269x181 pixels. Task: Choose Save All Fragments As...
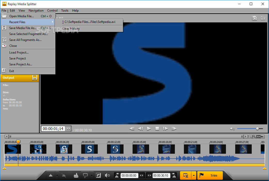[28, 40]
